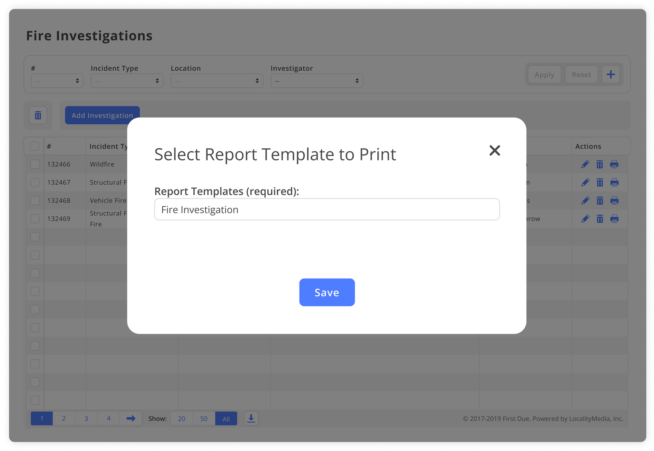Image resolution: width=654 pixels, height=451 pixels.
Task: Click the Report Templates field showing Fire Investigation
Action: click(327, 210)
